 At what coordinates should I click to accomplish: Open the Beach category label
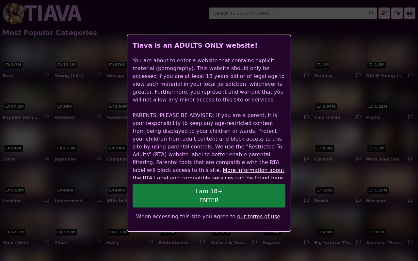[321, 201]
